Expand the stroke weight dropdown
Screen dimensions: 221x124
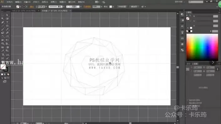pyautogui.click(x=46, y=7)
